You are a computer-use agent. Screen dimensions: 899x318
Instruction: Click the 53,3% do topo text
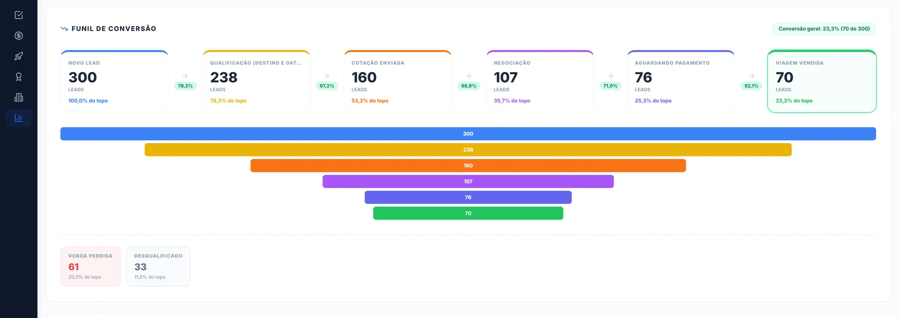(370, 101)
